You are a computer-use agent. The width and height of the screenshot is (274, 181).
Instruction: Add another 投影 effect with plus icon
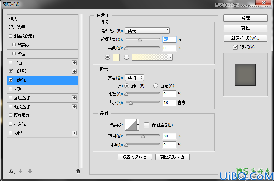point(74,133)
